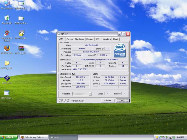Viewport: 187px width, 140px height.
Task: Open the Processor #1 selection dropdown
Action: coord(82,94)
